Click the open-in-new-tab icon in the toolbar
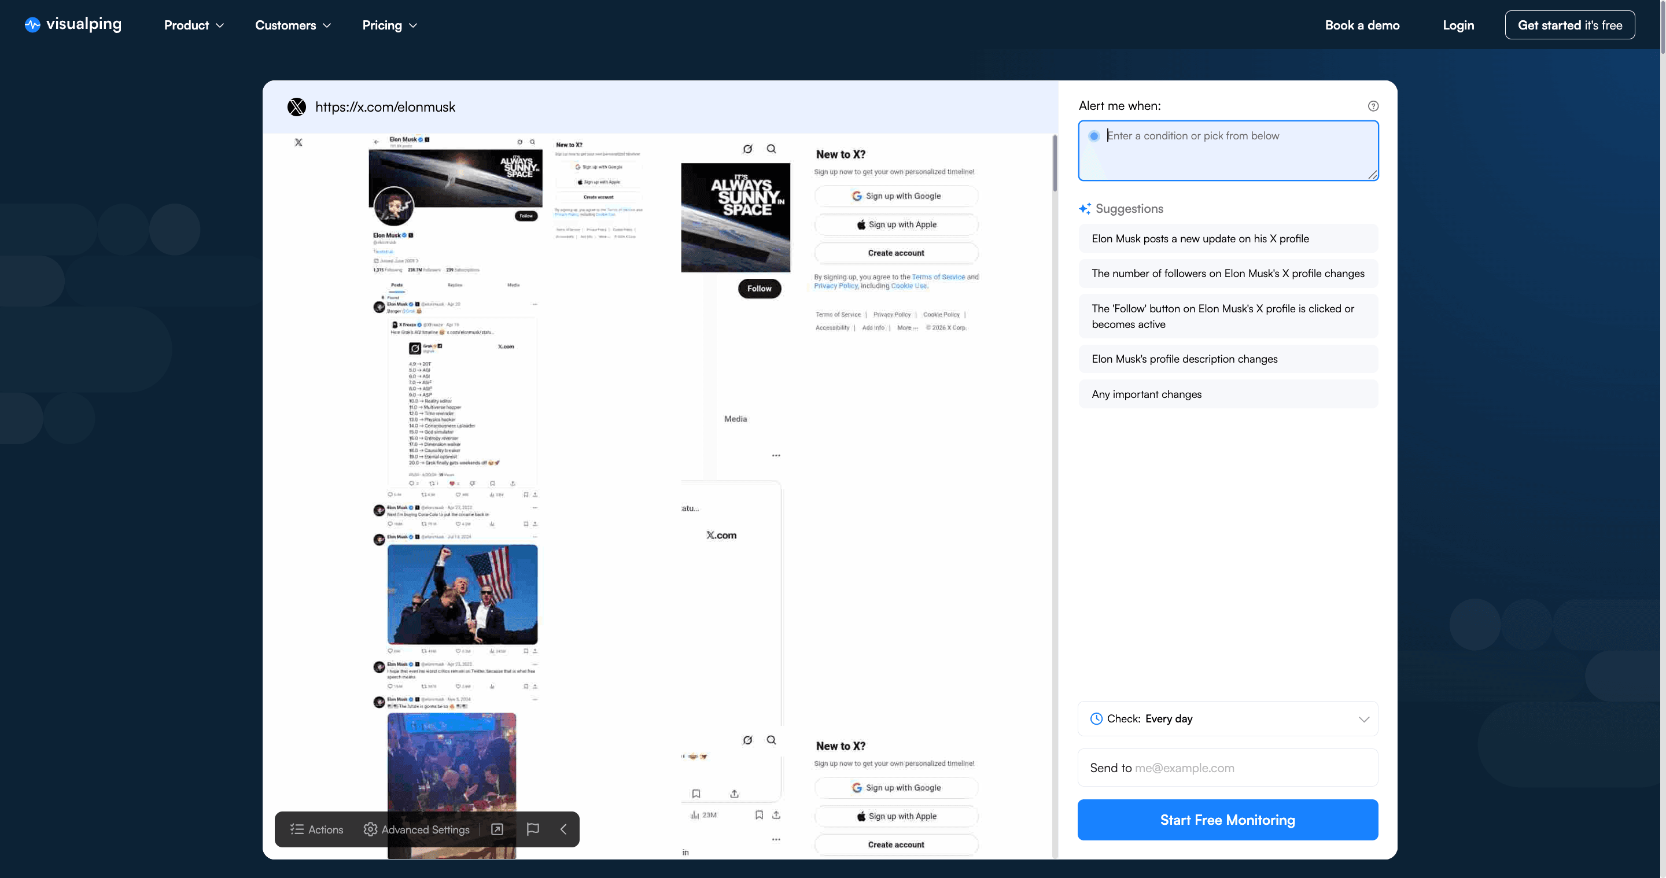 [497, 829]
